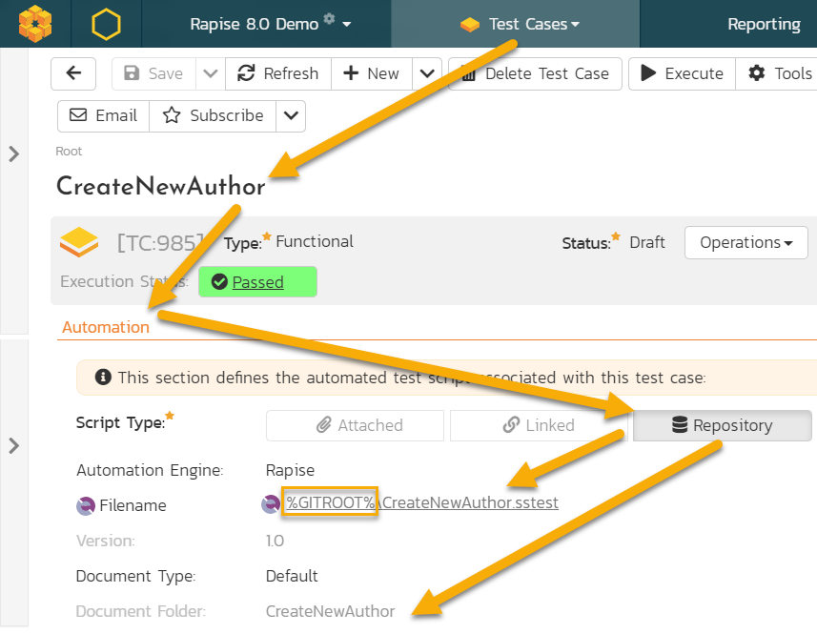Select Attached script type
Screen dimensions: 817x634
coord(355,425)
